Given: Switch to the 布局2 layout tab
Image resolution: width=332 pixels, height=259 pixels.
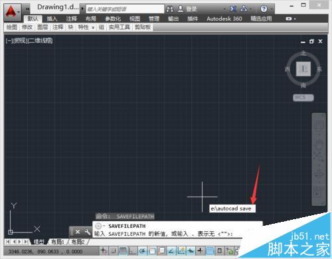Looking at the screenshot, I should [x=78, y=242].
